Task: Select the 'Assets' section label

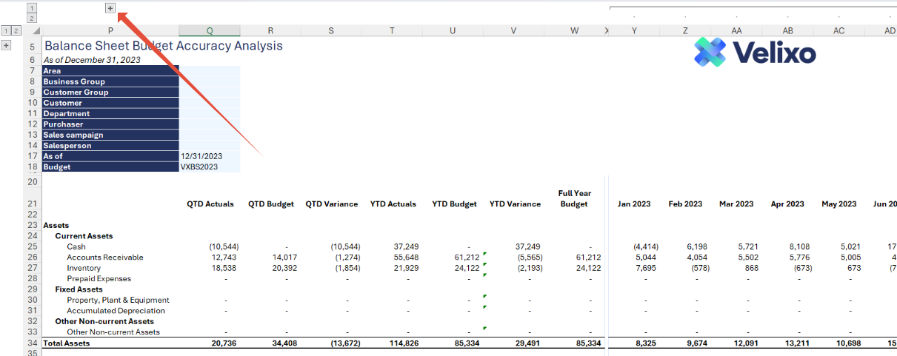Action: click(x=56, y=225)
